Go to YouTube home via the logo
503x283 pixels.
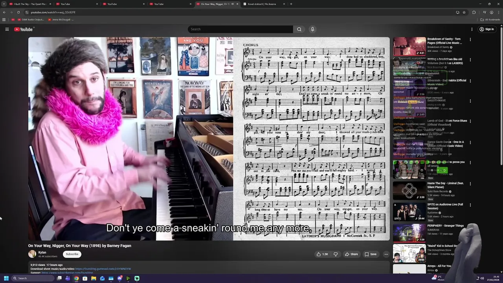tap(24, 29)
